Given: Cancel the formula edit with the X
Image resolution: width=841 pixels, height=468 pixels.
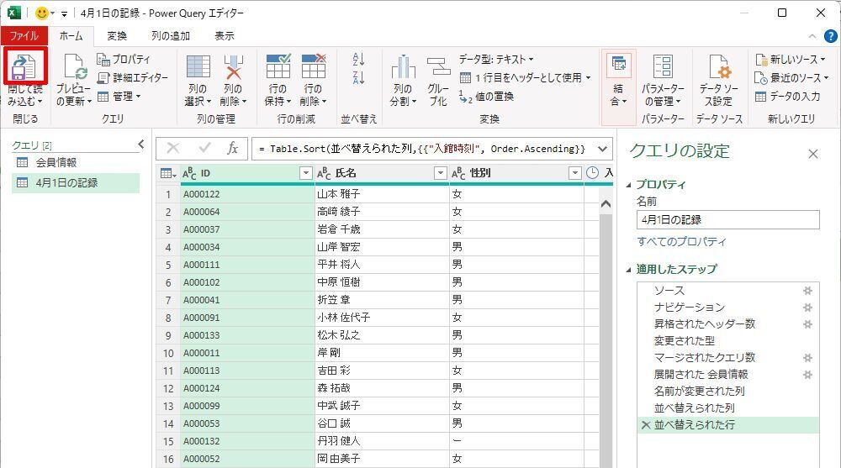Looking at the screenshot, I should click(x=172, y=149).
